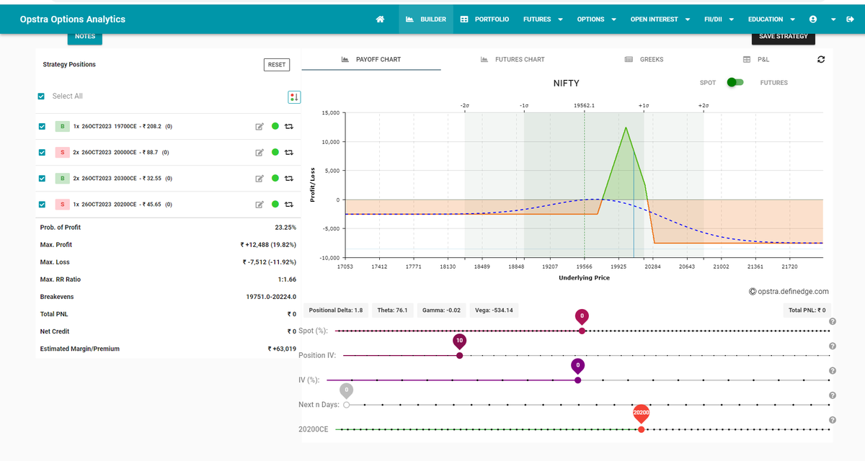Toggle the Select All checkbox
Viewport: 865px width, 461px height.
click(x=41, y=97)
